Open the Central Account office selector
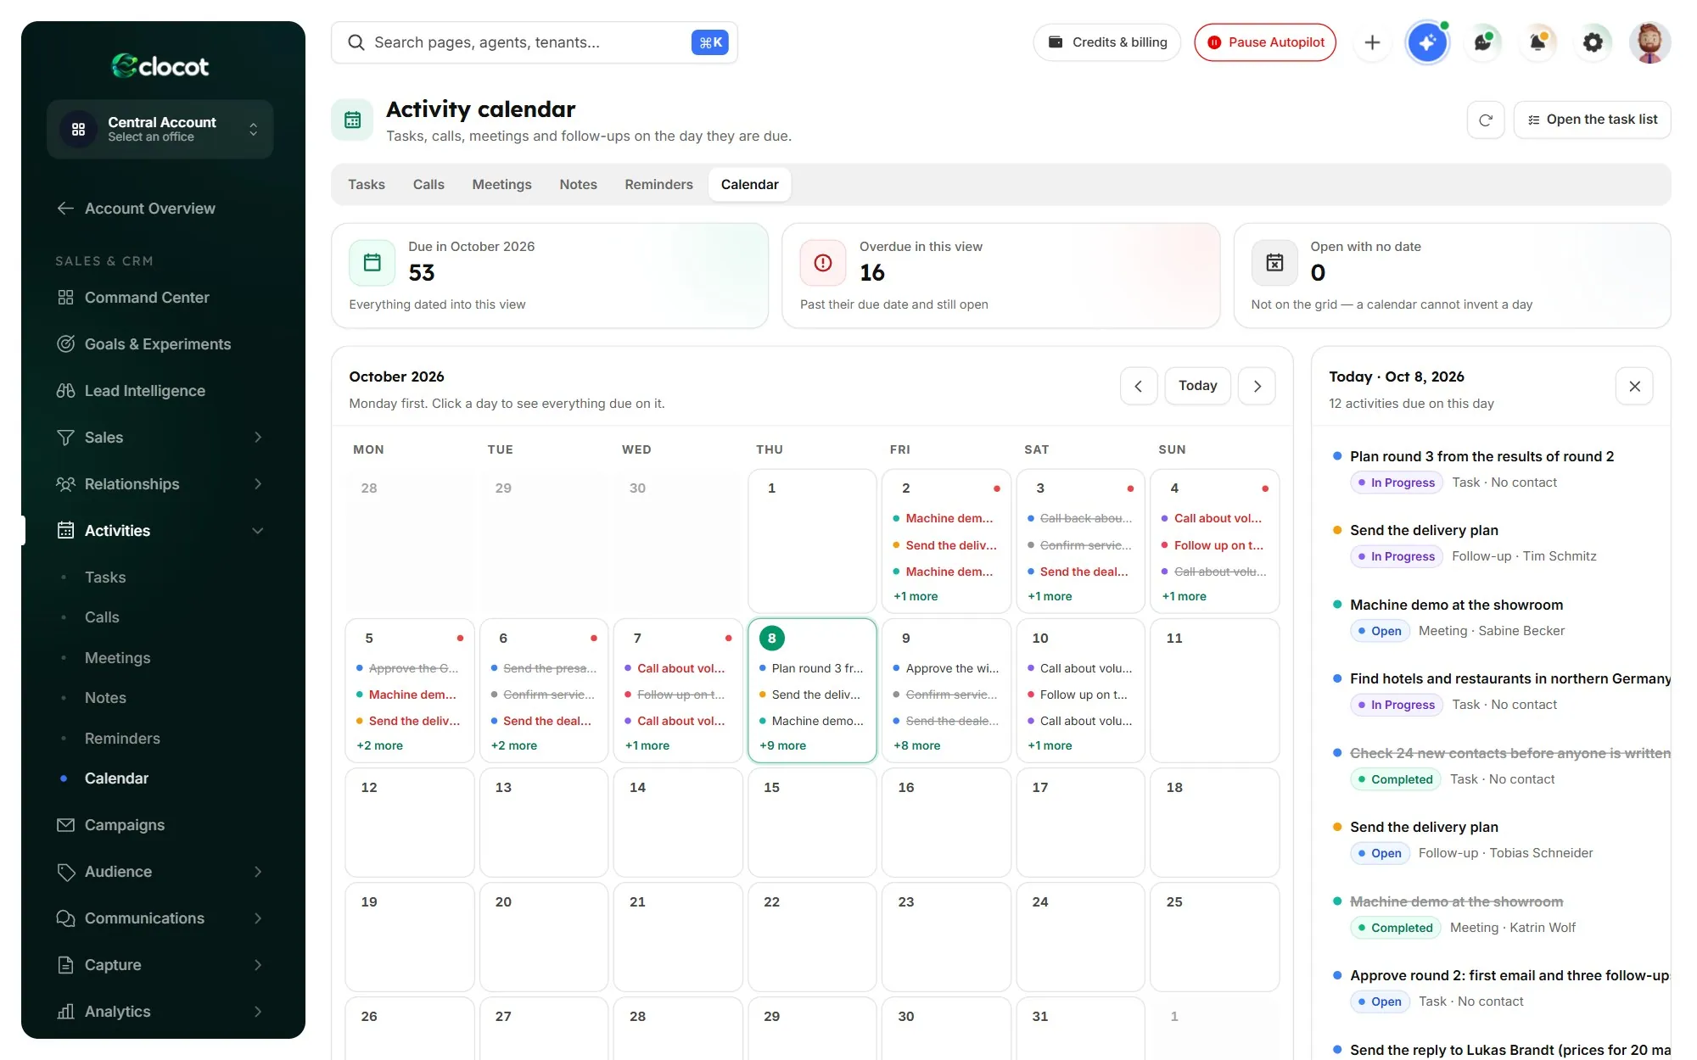The image size is (1697, 1060). point(160,129)
